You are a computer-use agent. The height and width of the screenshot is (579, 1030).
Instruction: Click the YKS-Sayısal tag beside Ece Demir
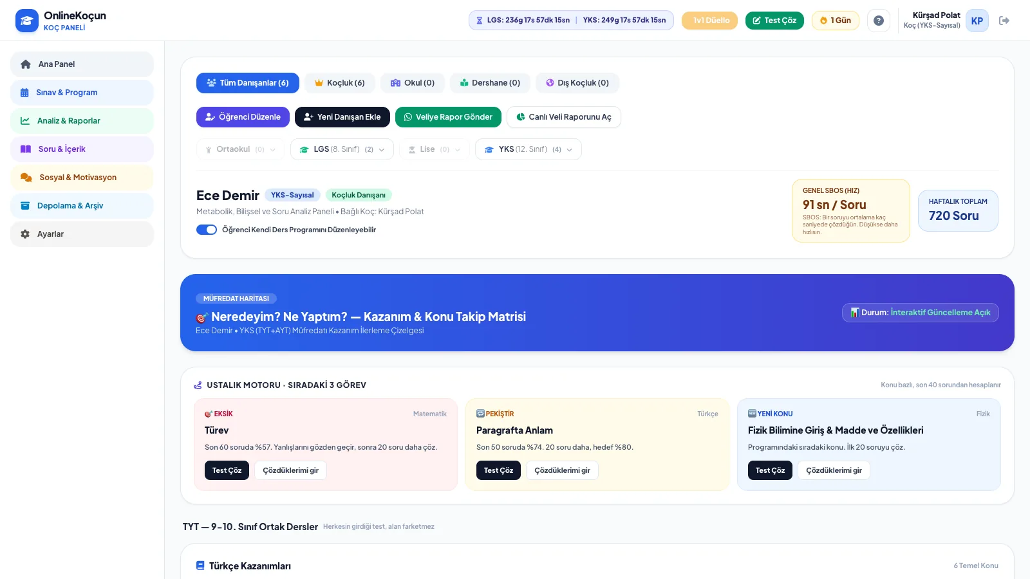(292, 195)
